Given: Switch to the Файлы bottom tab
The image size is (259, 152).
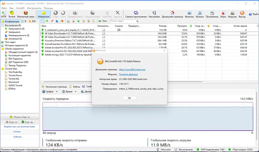Looking at the screenshot, I should (x=75, y=86).
